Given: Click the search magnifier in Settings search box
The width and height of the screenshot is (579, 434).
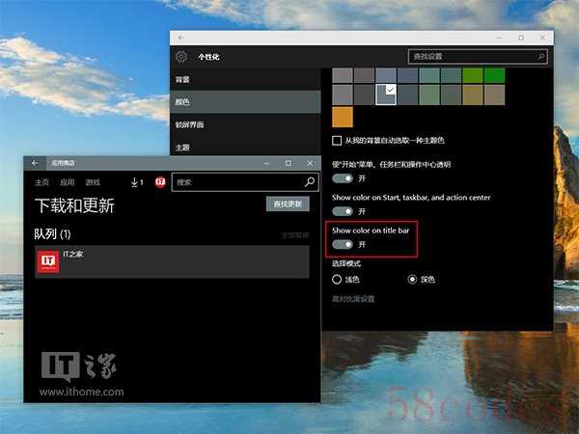Looking at the screenshot, I should [x=540, y=57].
